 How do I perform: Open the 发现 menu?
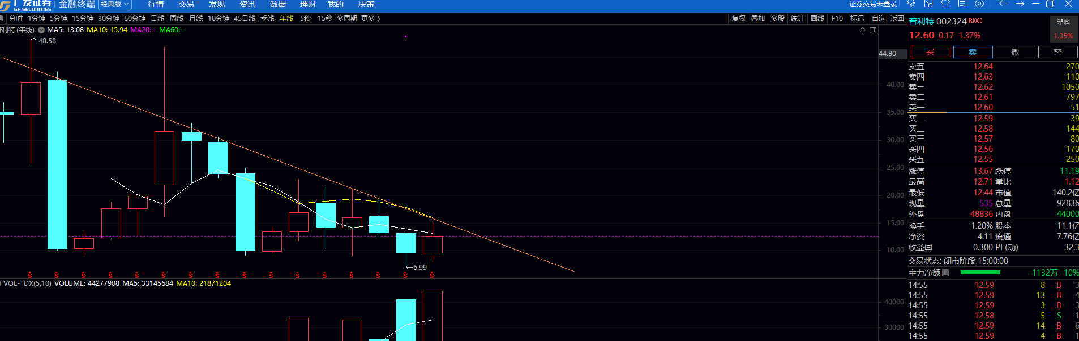point(217,4)
